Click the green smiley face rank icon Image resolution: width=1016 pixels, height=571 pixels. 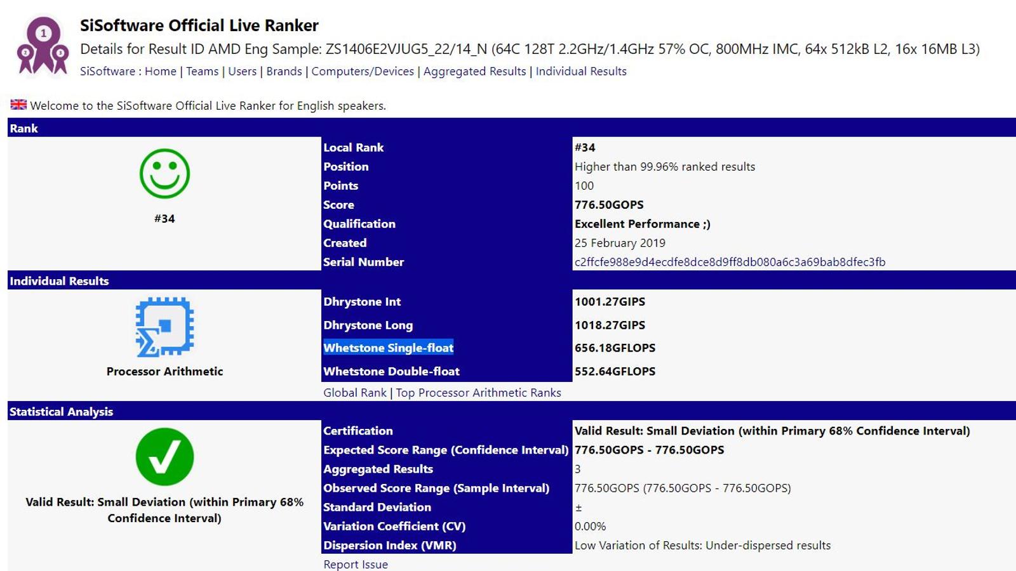pos(164,174)
